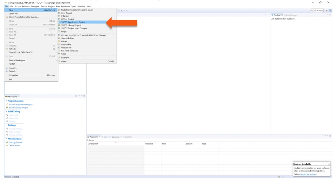The image size is (336, 183).
Task: Click the Quick Access search field
Action: [x=317, y=10]
